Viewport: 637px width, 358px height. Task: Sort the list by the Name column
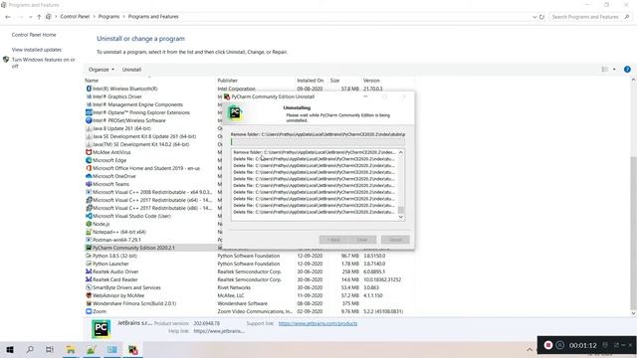(92, 81)
